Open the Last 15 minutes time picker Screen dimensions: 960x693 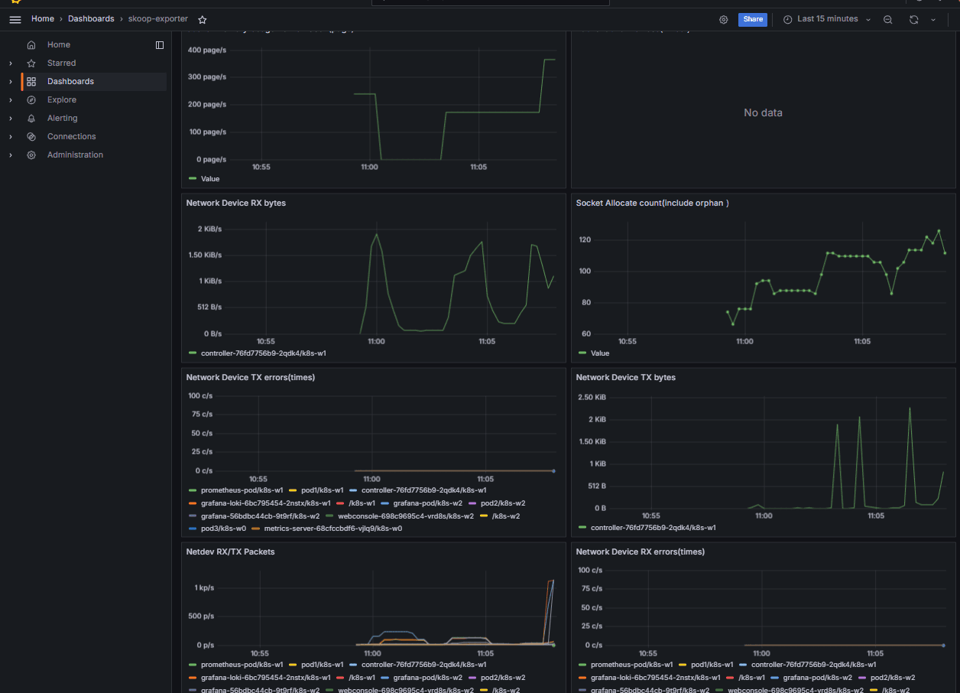coord(827,19)
